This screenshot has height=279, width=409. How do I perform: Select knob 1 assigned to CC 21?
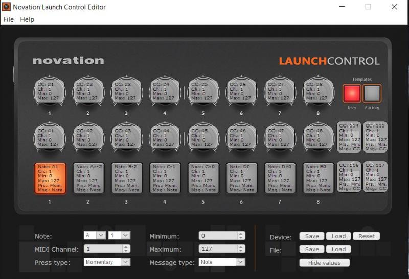pos(50,91)
